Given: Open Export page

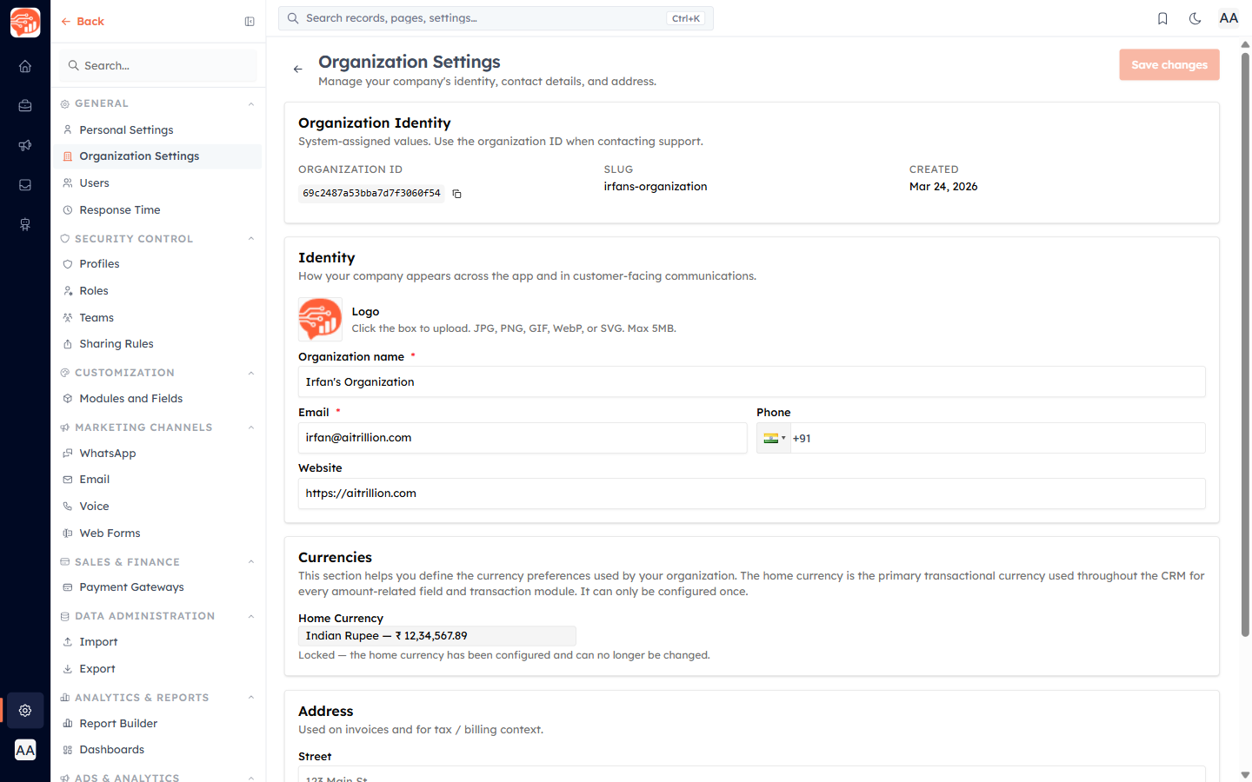Looking at the screenshot, I should click(158, 669).
